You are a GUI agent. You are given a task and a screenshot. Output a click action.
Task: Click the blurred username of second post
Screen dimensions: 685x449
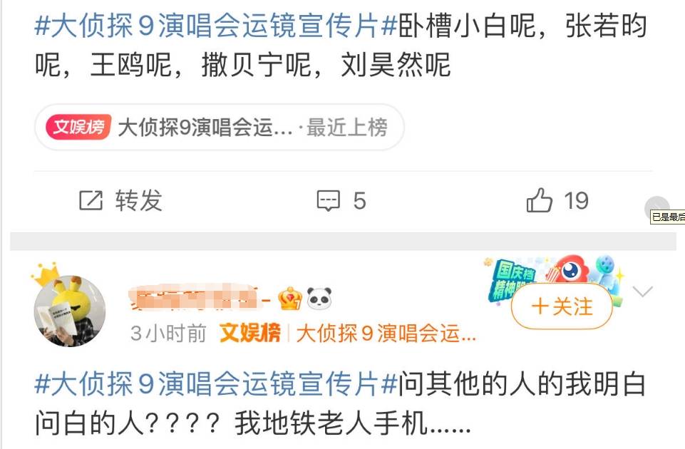(199, 297)
